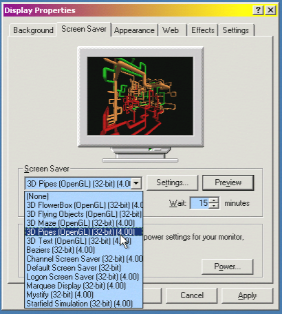Click the screen saver Settings... button

click(x=172, y=182)
